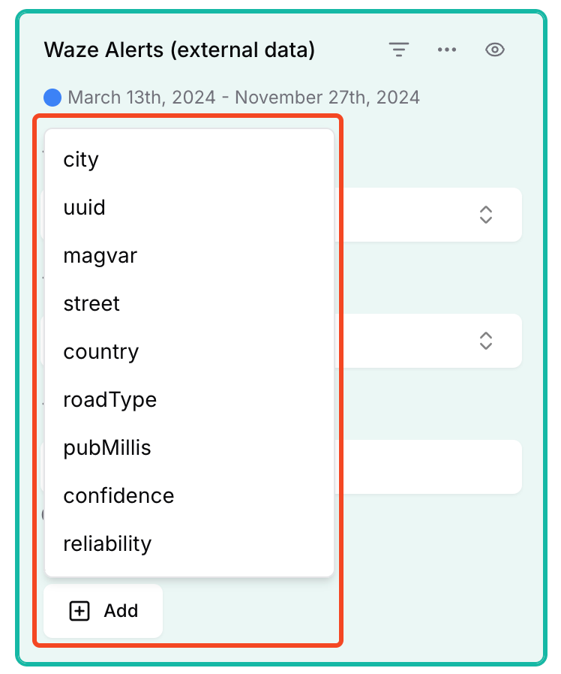Screen dimensions: 561x674
Task: Expand the second up-down chevron selector
Action: click(x=486, y=341)
